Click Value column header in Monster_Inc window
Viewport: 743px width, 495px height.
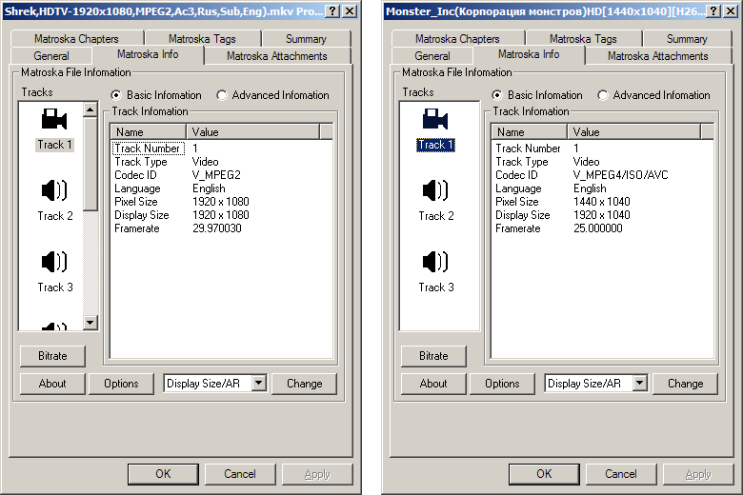pyautogui.click(x=634, y=131)
